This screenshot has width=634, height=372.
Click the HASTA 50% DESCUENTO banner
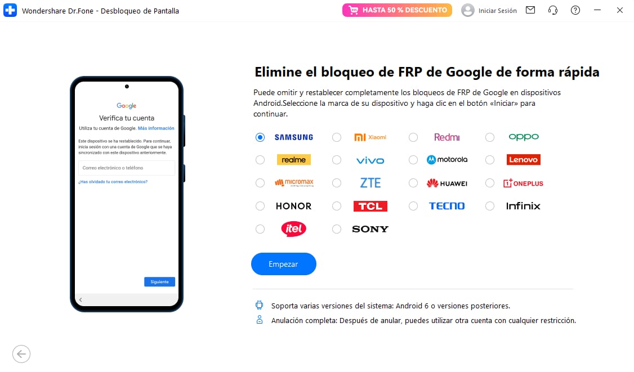pyautogui.click(x=397, y=10)
